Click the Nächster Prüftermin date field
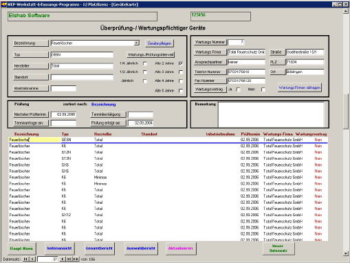Viewport: 350px width, 263px height. [x=63, y=114]
